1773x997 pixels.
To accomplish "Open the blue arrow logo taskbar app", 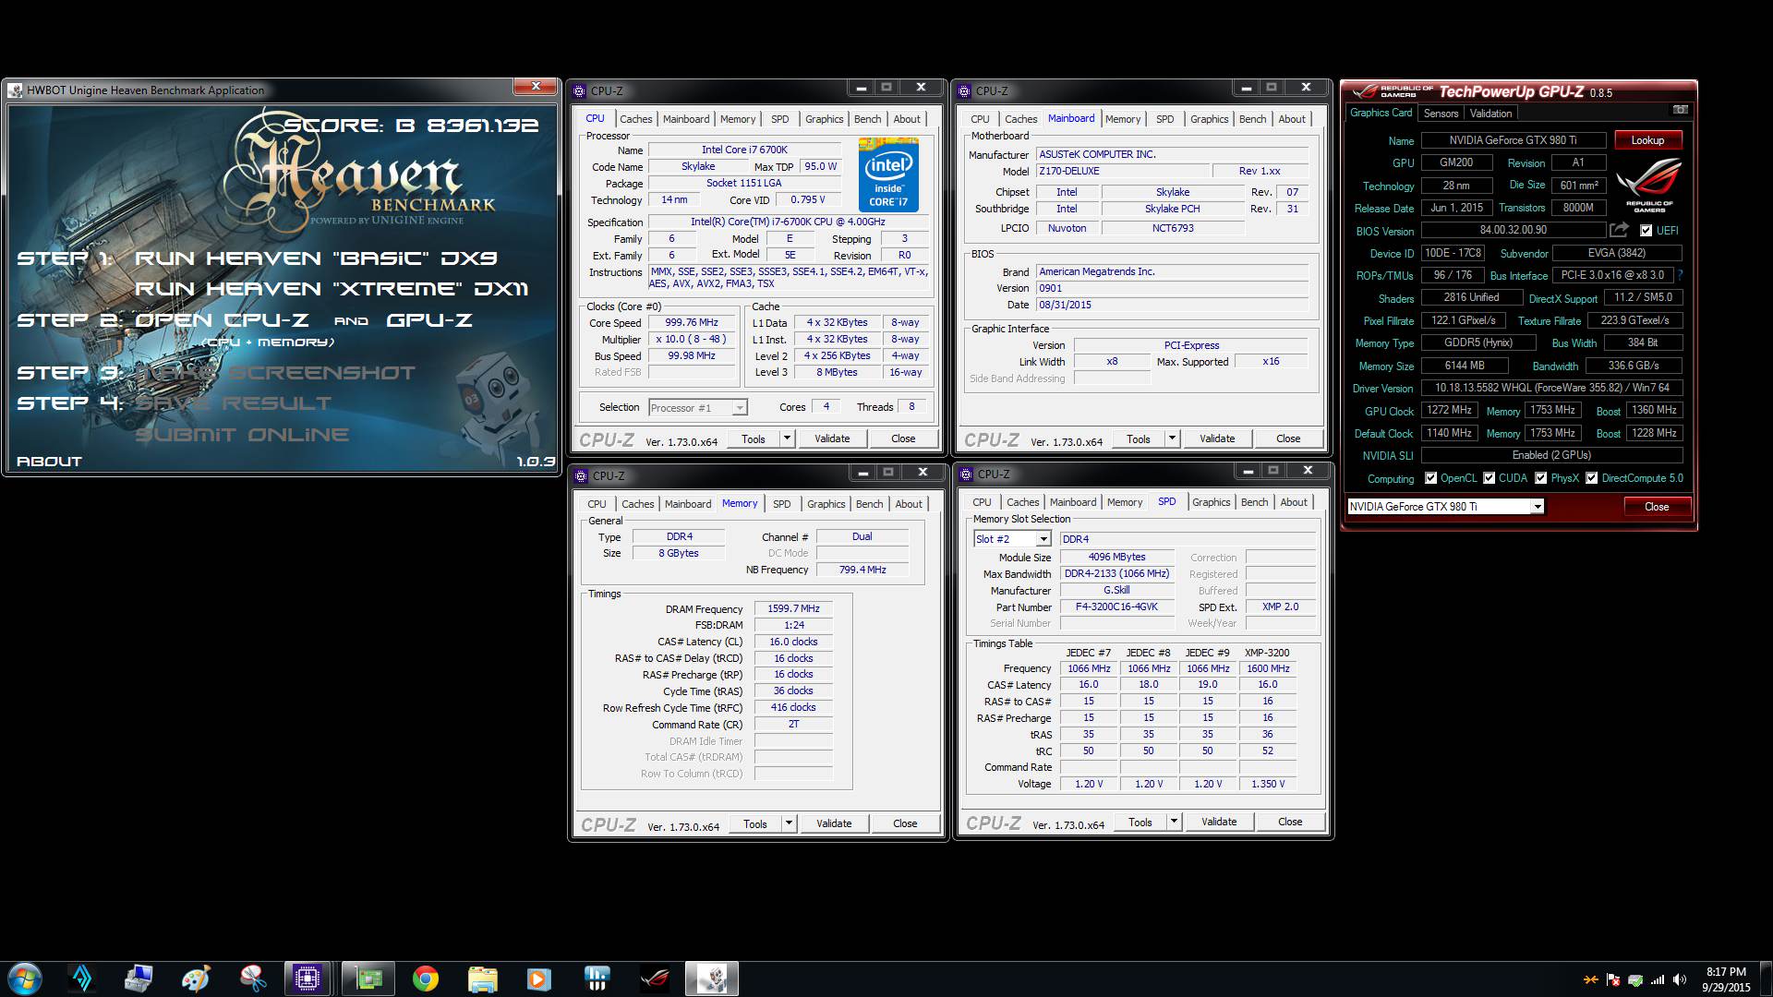I will [x=82, y=979].
